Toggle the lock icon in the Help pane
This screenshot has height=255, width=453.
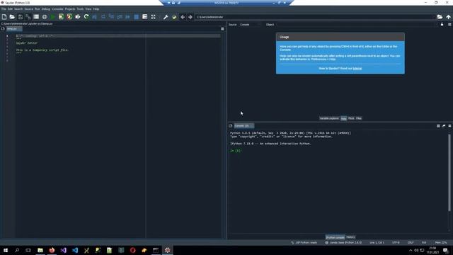[x=442, y=25]
